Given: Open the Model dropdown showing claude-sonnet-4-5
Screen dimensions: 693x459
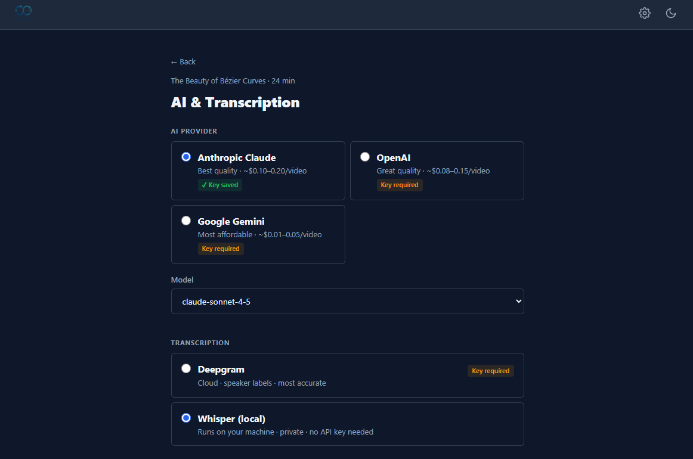Looking at the screenshot, I should coord(348,301).
